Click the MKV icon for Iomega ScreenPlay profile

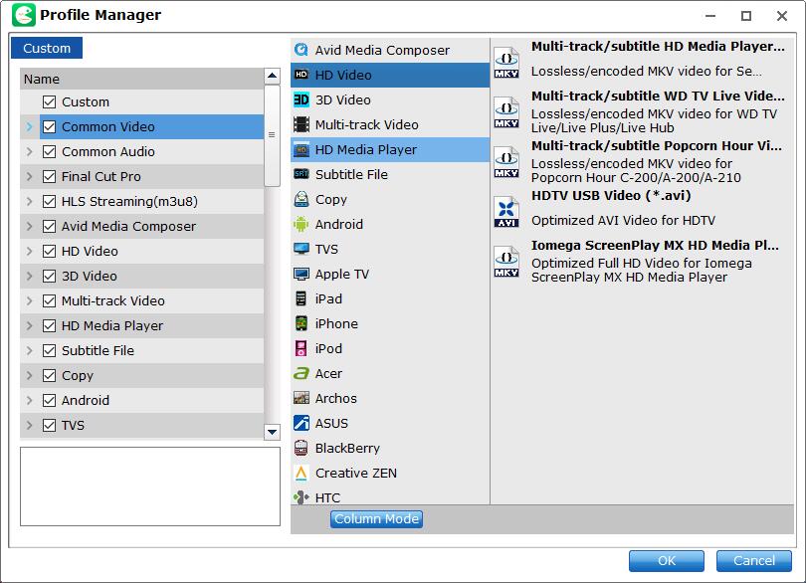[x=506, y=262]
